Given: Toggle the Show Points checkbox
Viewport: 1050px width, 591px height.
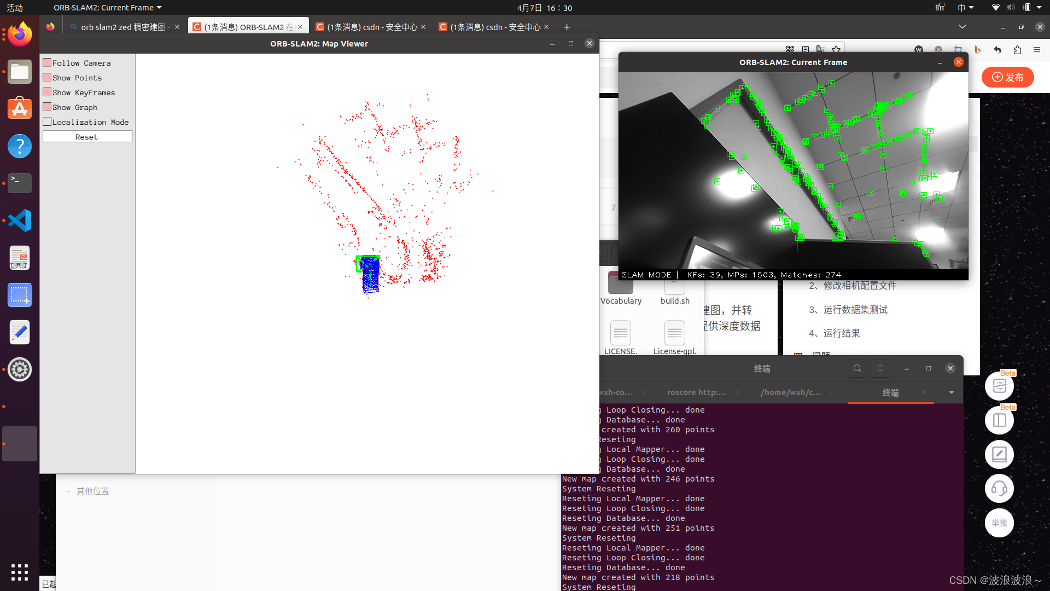Looking at the screenshot, I should click(47, 78).
